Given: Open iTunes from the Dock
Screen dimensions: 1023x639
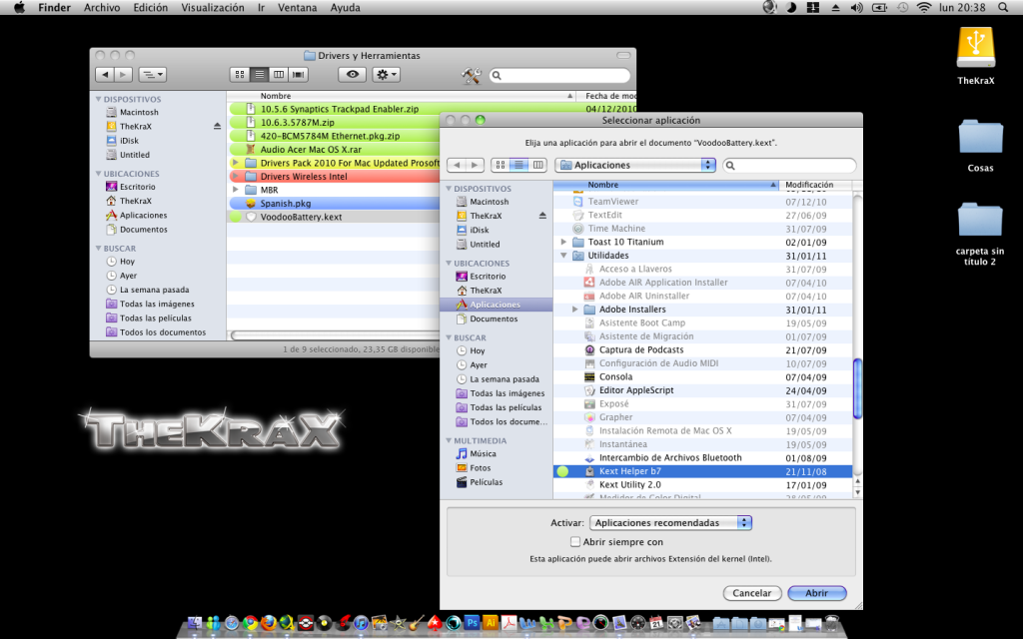Looking at the screenshot, I should pyautogui.click(x=361, y=623).
